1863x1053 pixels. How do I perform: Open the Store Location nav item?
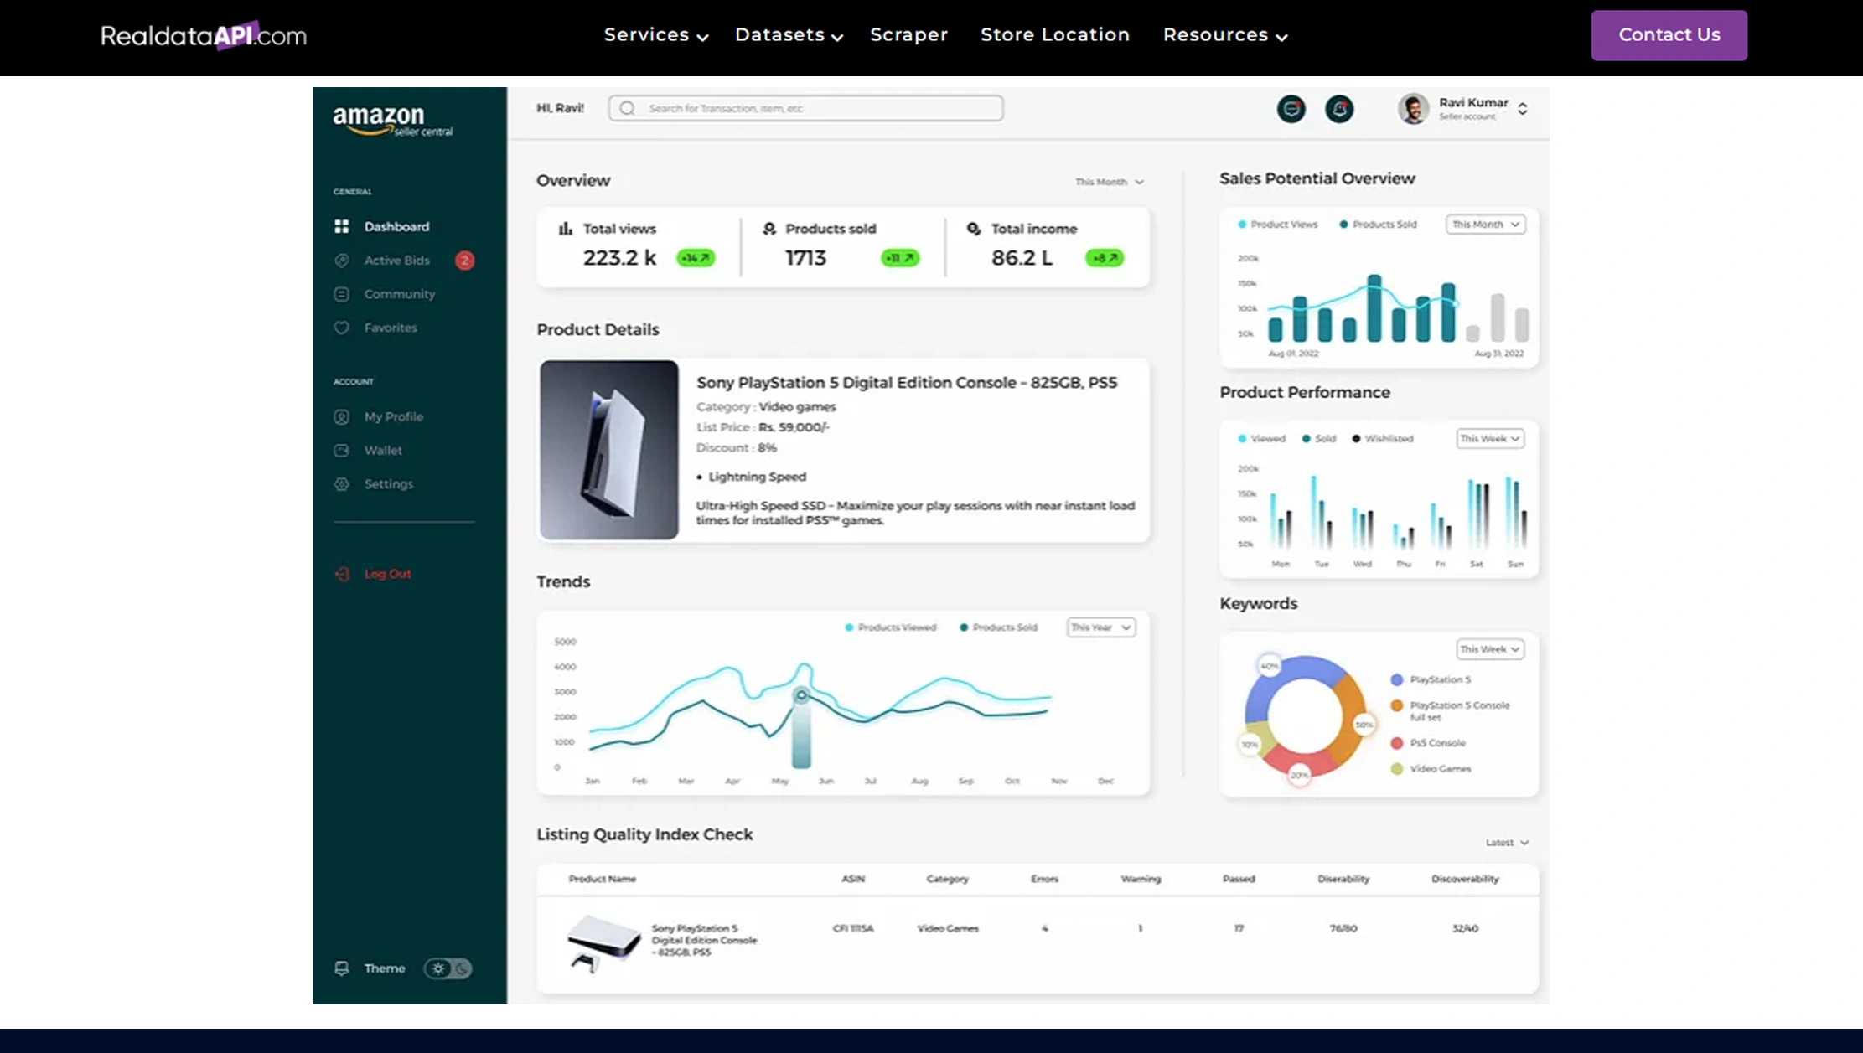pos(1055,35)
